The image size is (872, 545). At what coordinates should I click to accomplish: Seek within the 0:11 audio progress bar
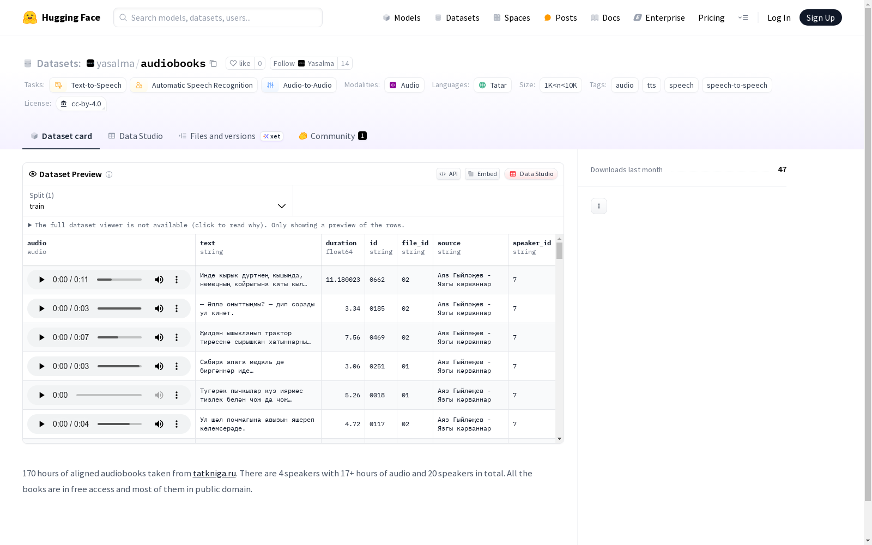(119, 280)
